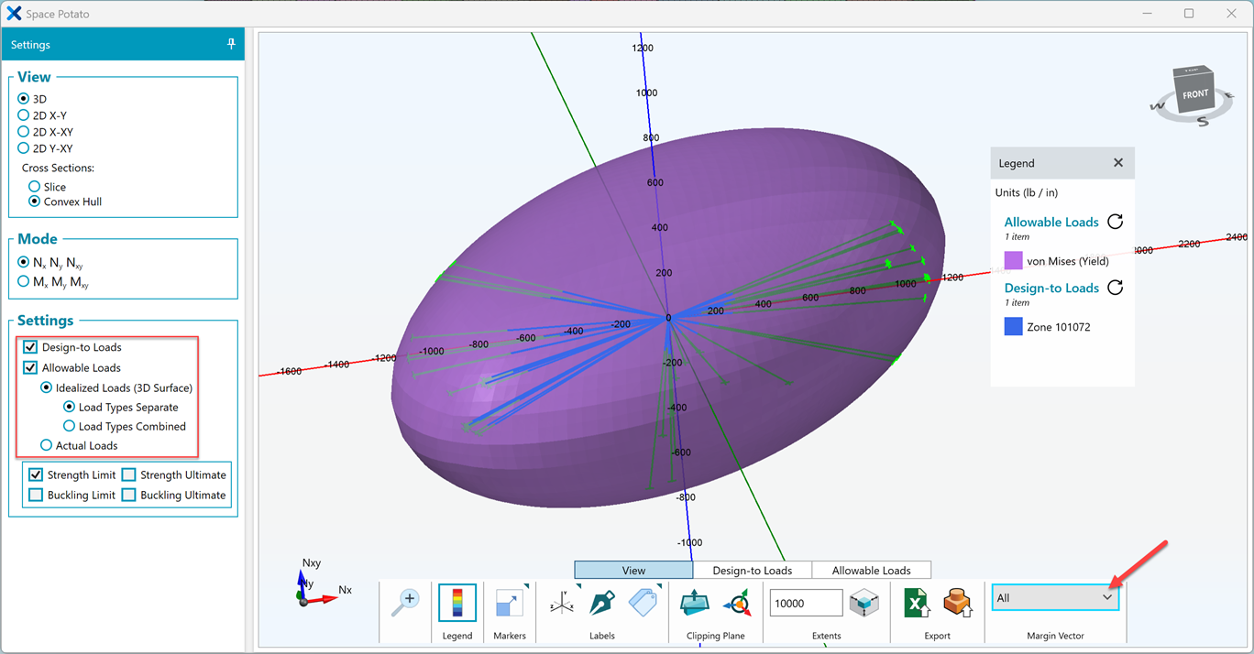
Task: Switch to the Allowable Loads tab
Action: pos(872,570)
